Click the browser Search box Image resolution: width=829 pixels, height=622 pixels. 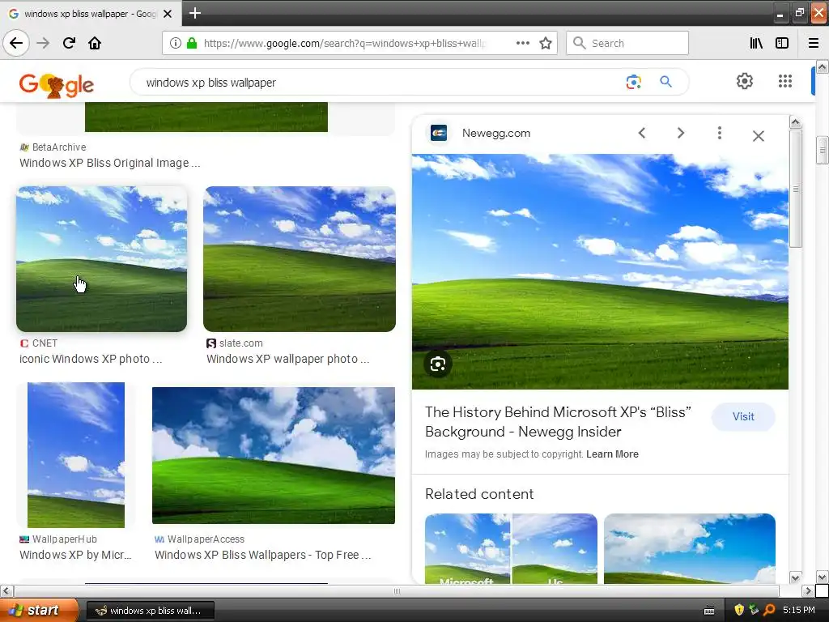[627, 44]
